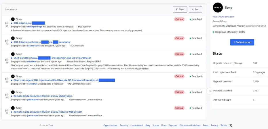Upvote the Blind User-Agent SQL Injection report
268x129 pixels.
pos(7,79)
